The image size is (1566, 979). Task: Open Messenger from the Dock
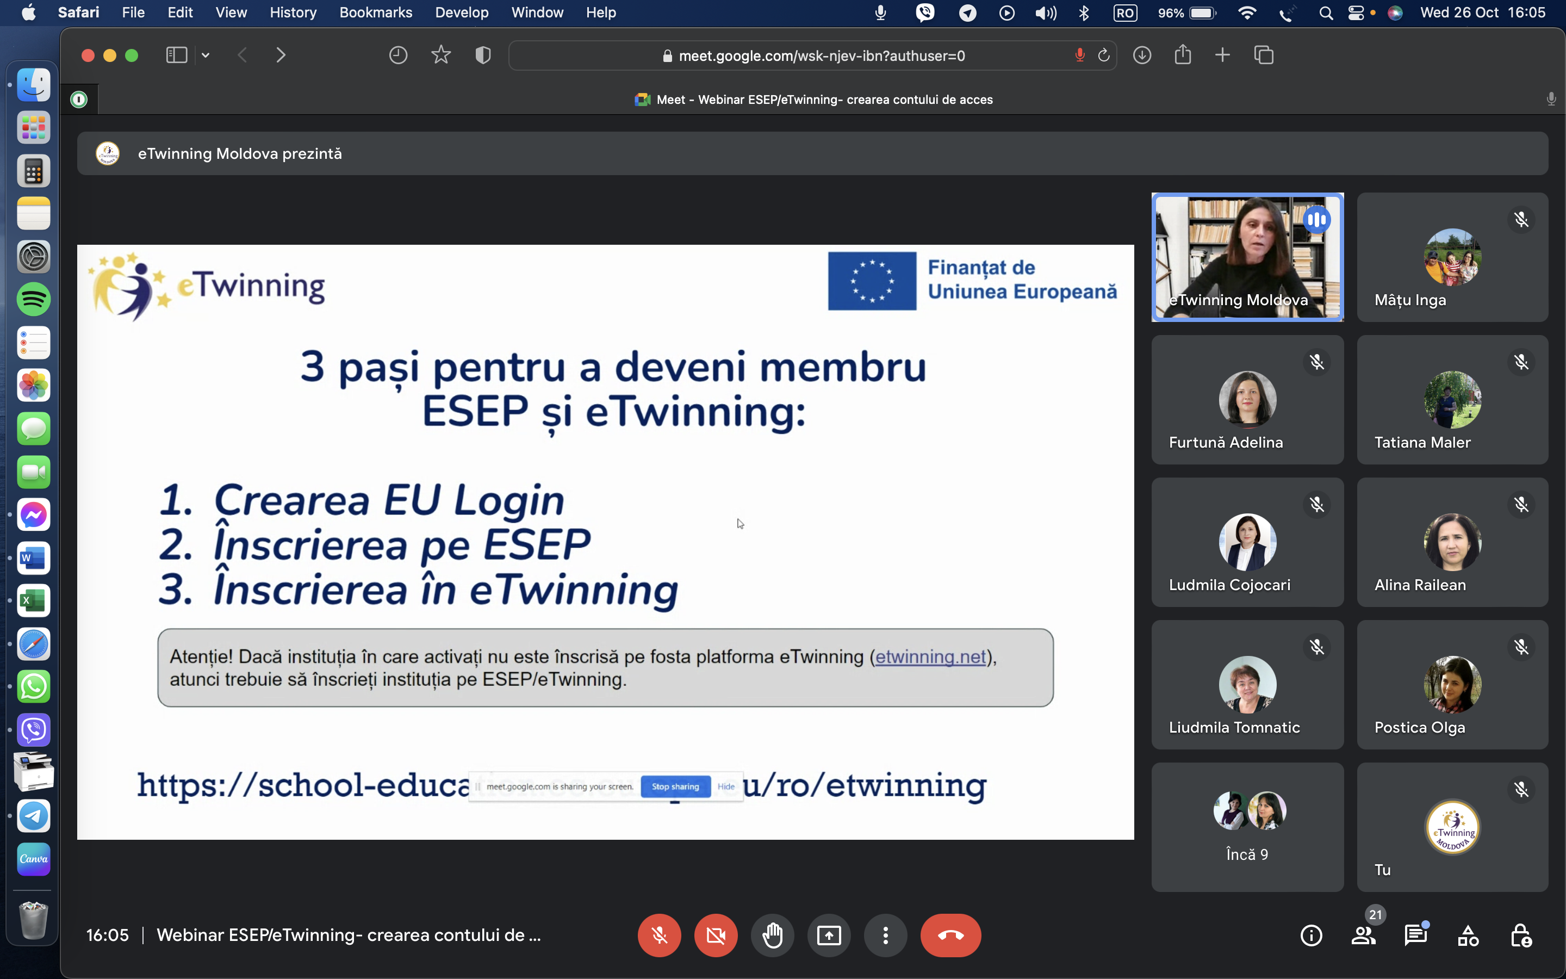(34, 515)
